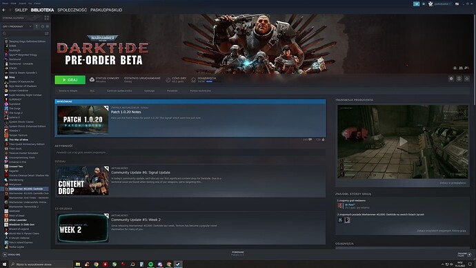Screen dimensions: 476x268
Task: Play the developer broadcast video
Action: coord(403,142)
